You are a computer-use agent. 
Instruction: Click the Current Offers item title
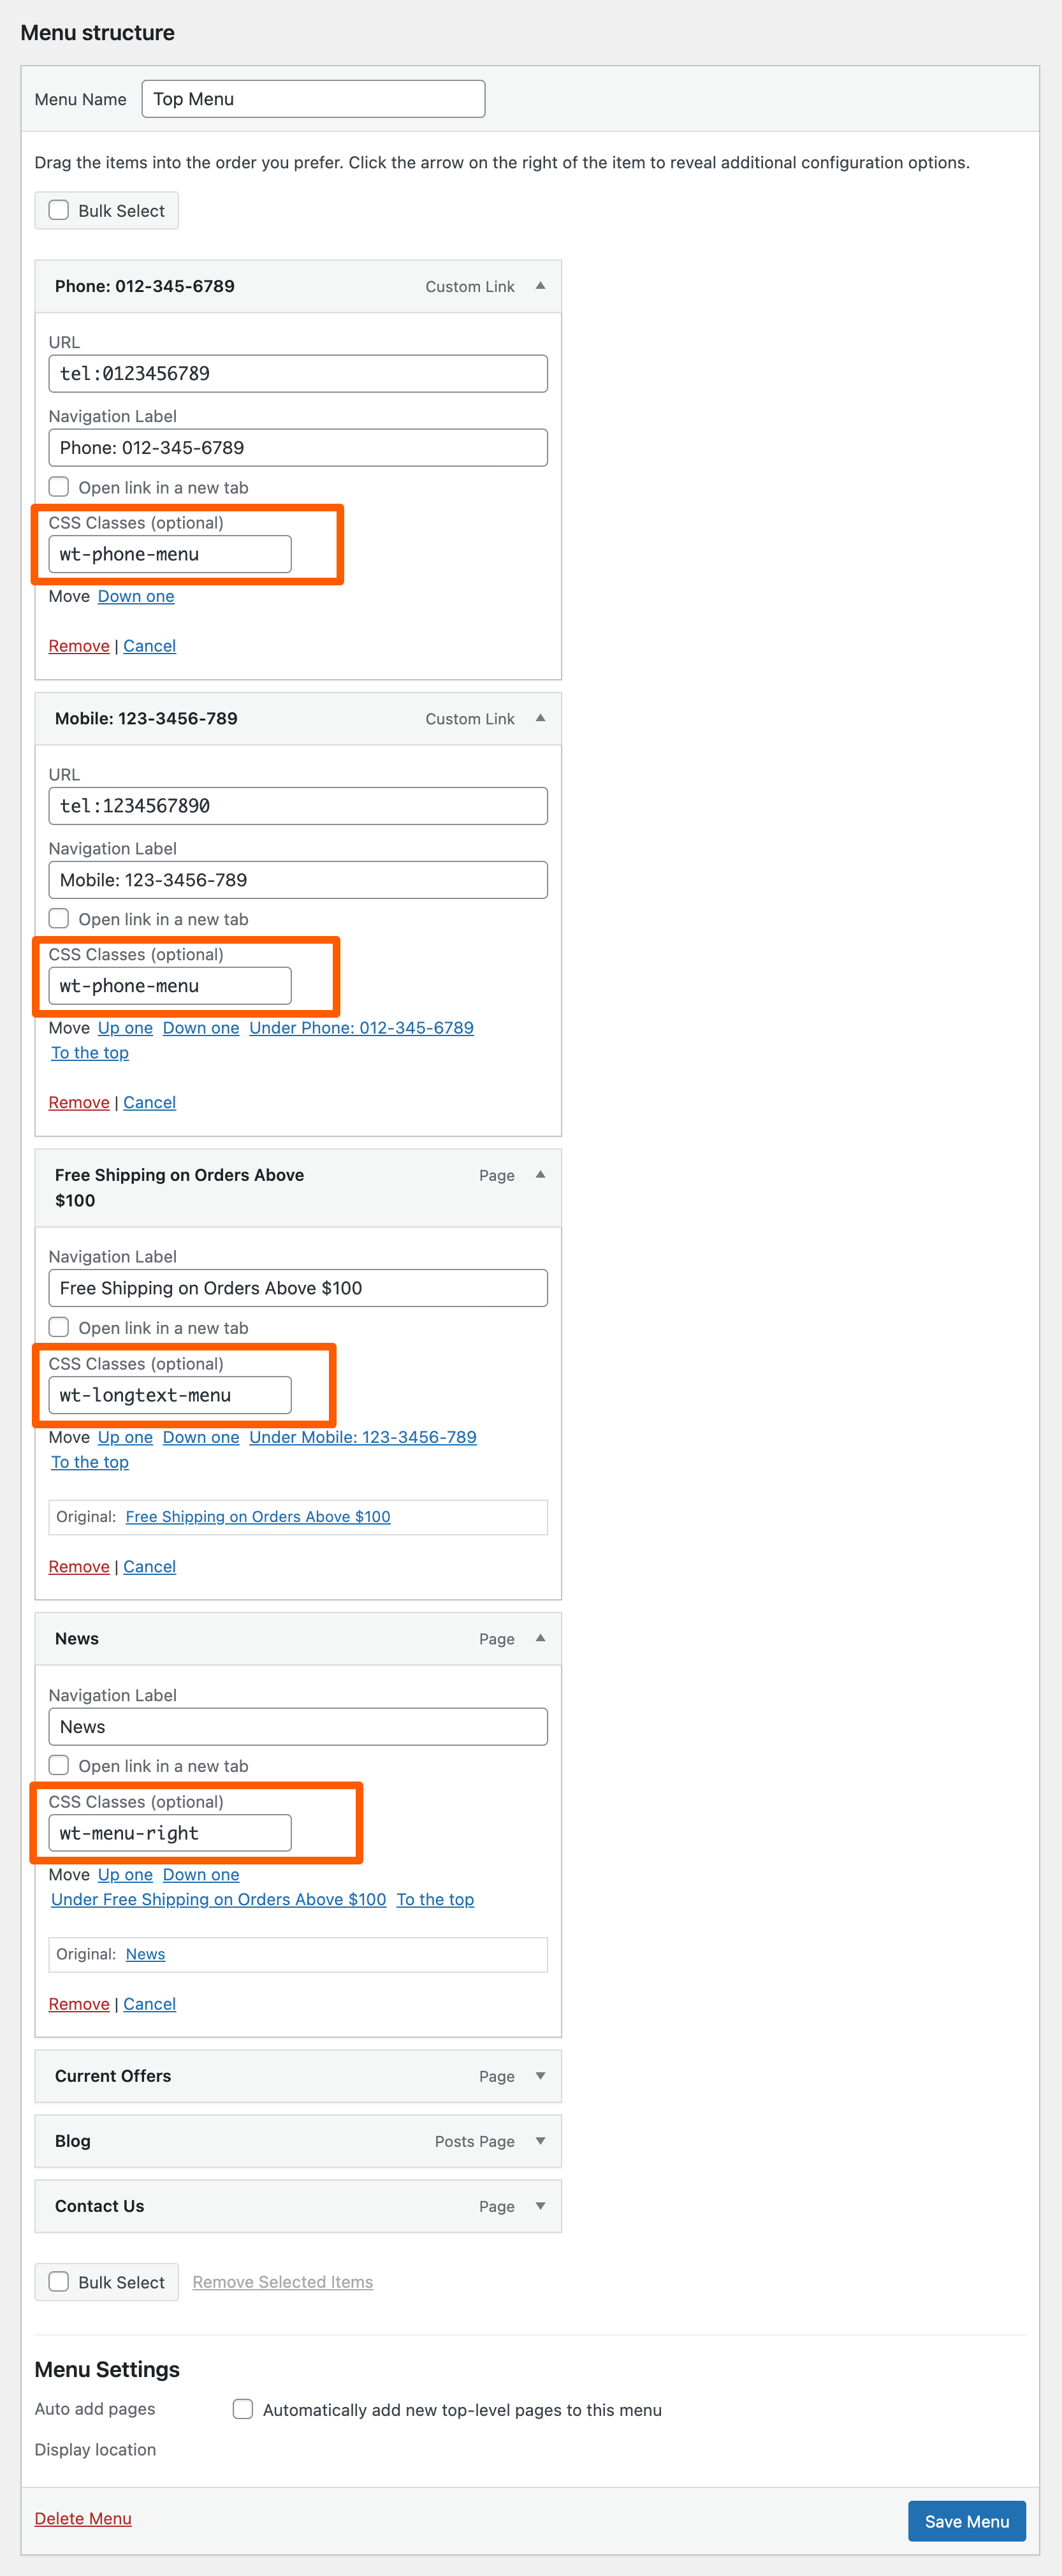[x=113, y=2076]
